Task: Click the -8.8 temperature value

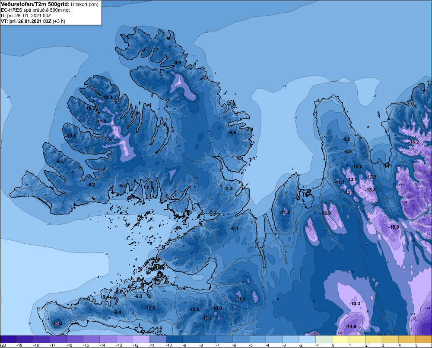Action: (348, 151)
